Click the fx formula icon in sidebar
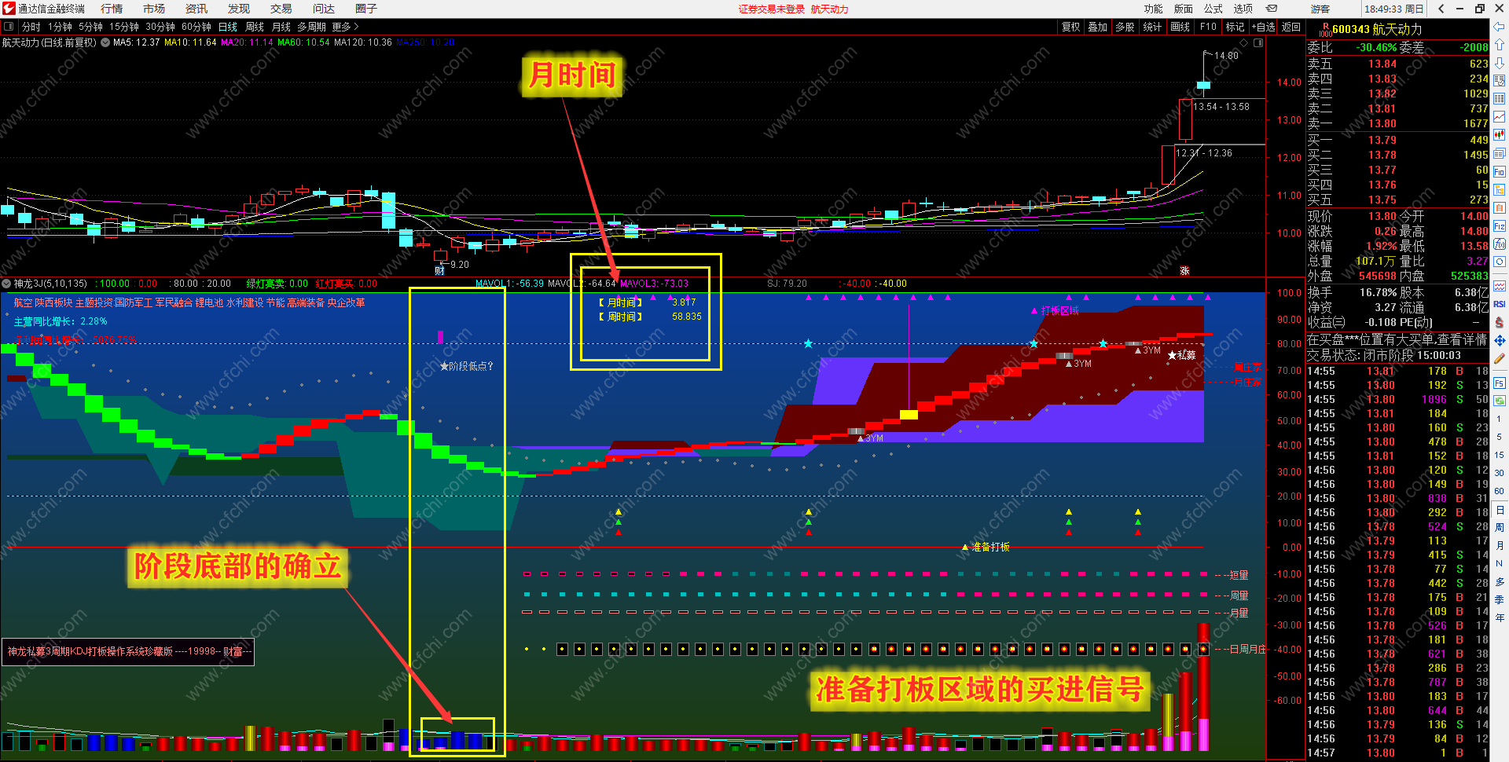The width and height of the screenshot is (1509, 762). (1500, 244)
